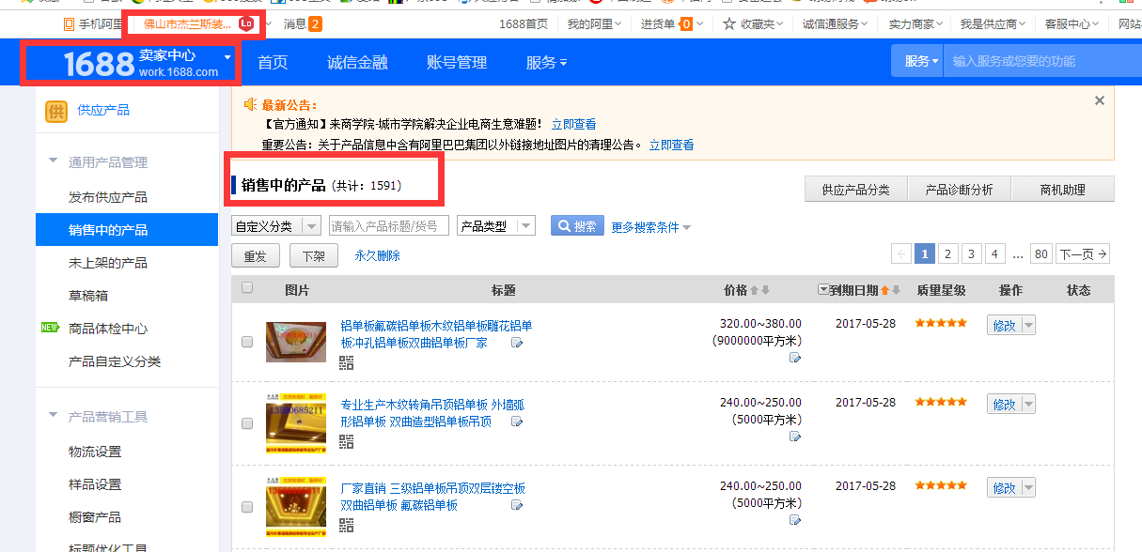Open the 自定义分类 dropdown
Screen dimensions: 1142x552
point(309,226)
